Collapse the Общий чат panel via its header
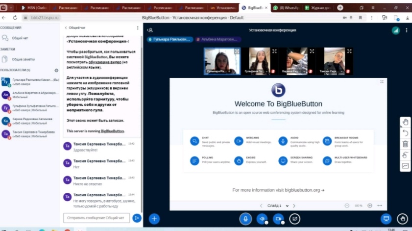The height and width of the screenshot is (231, 412). pos(76,28)
